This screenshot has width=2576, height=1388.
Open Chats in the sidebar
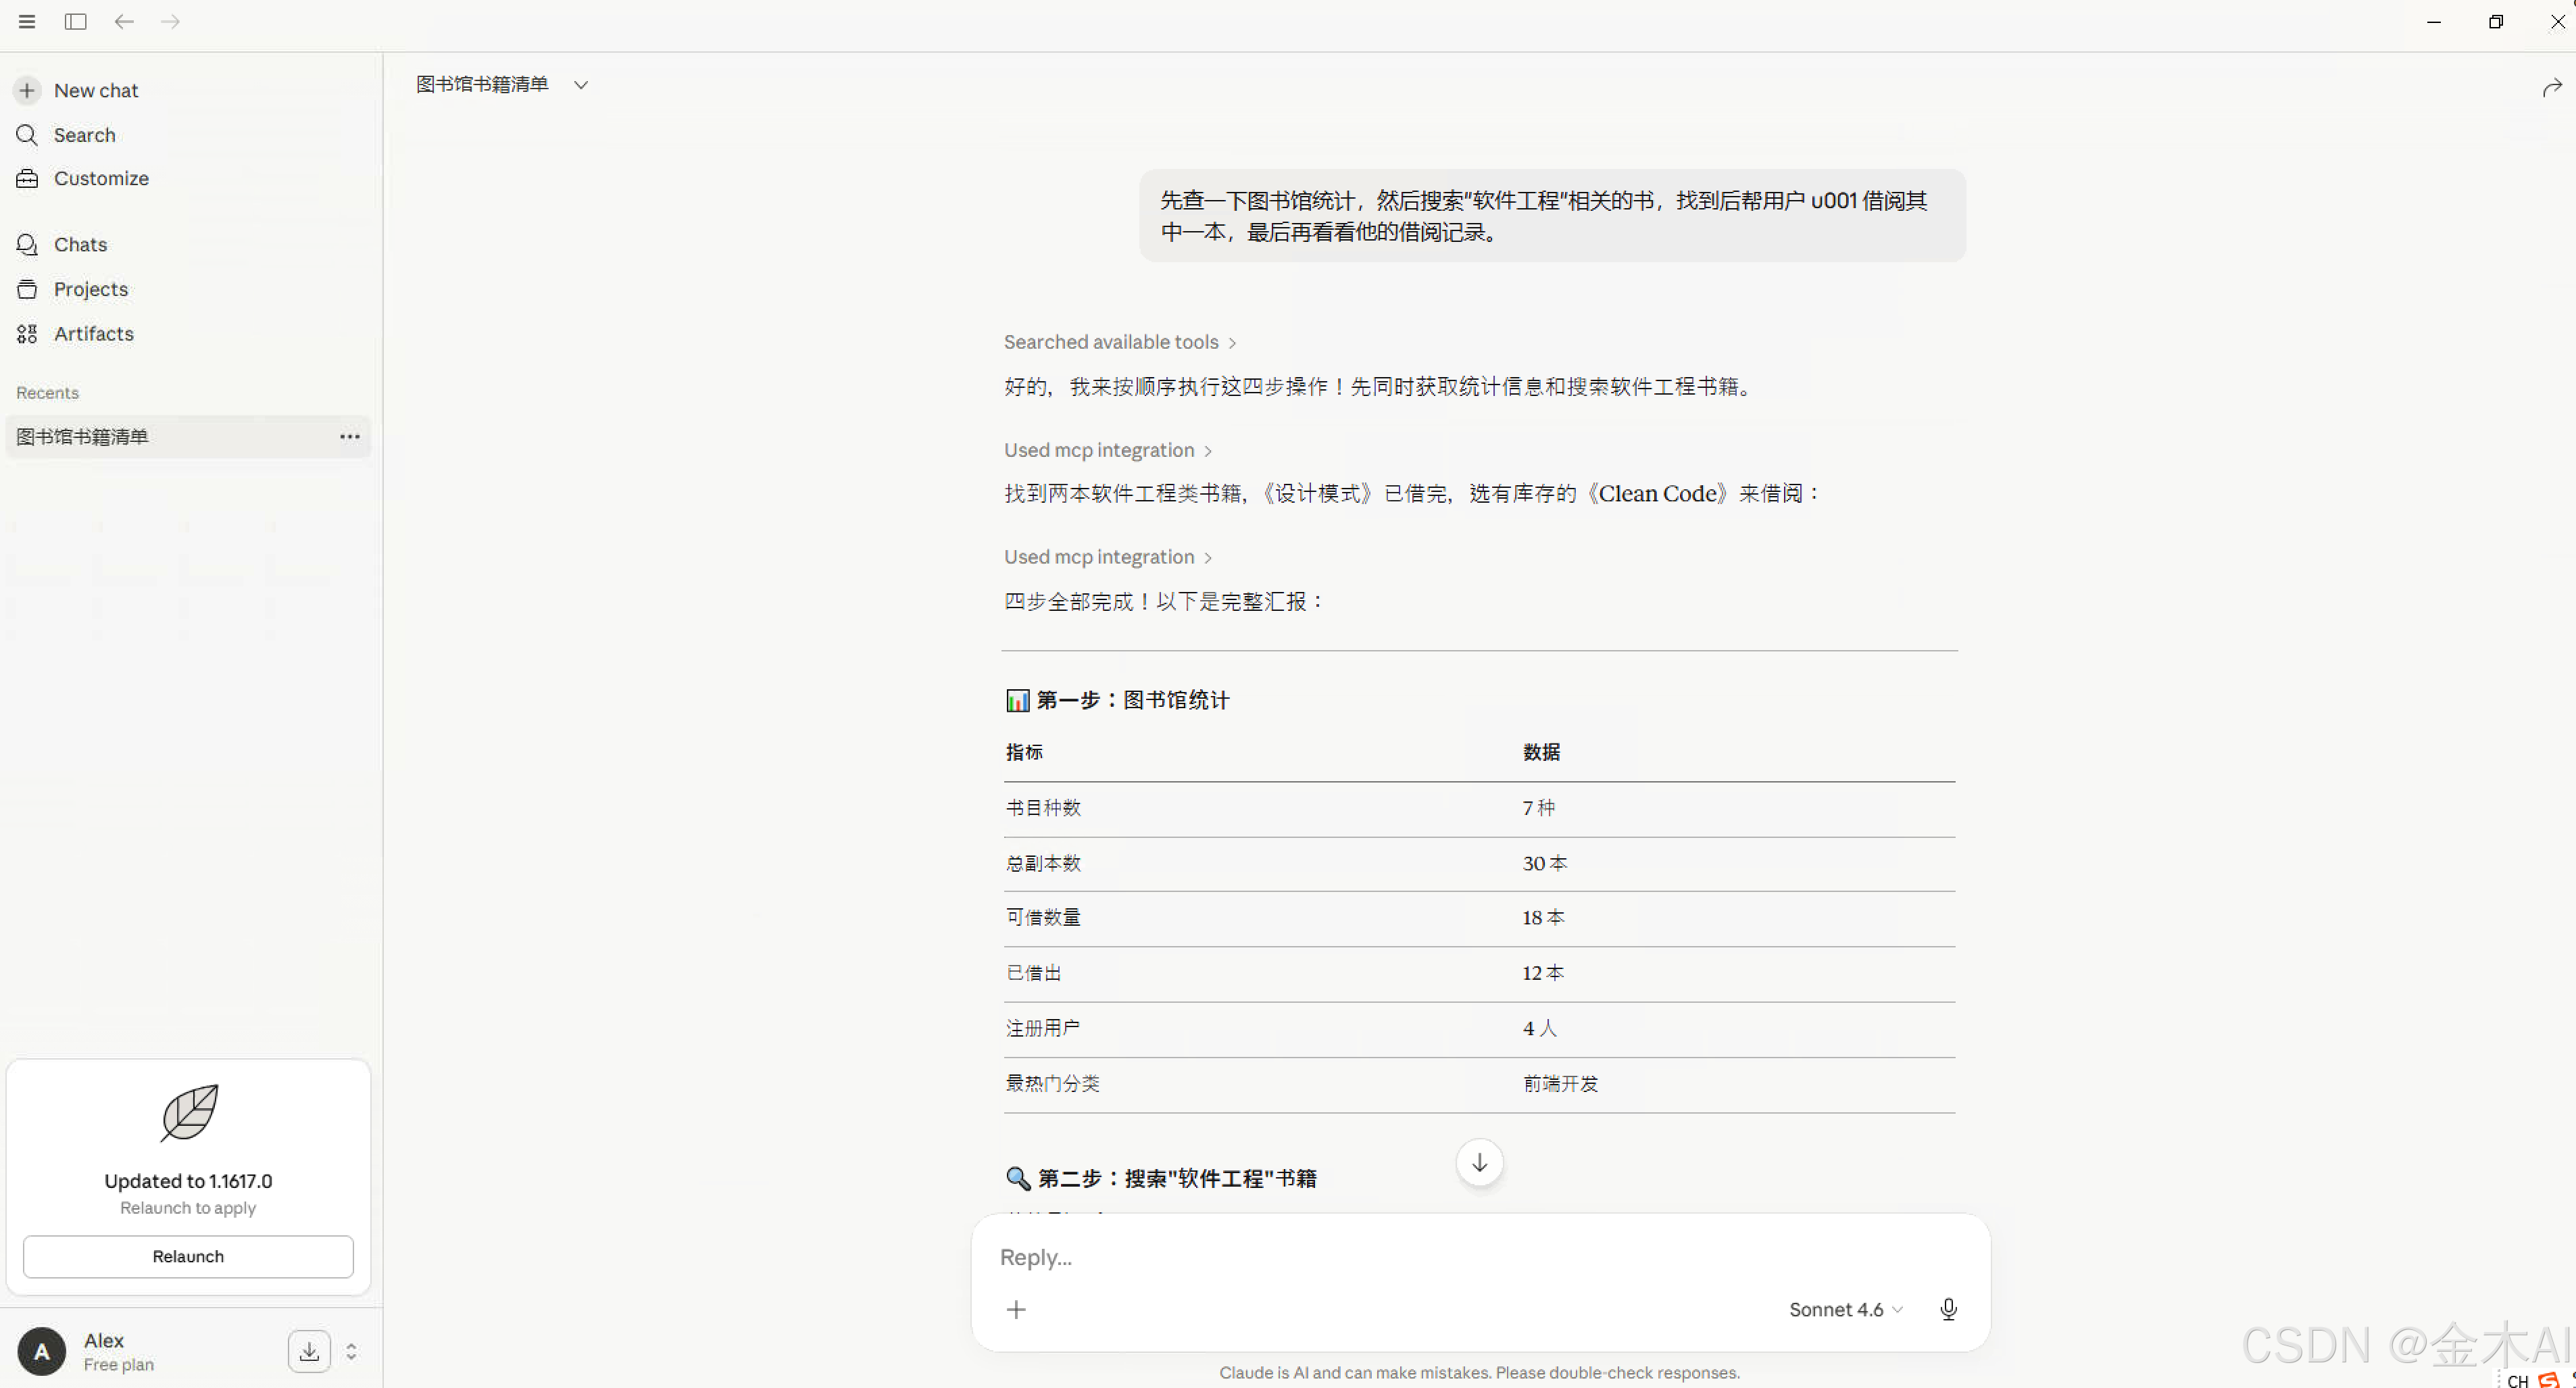tap(80, 244)
